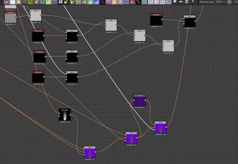
Task: Add an SVG node from toolbar
Action: pyautogui.click(x=108, y=2)
